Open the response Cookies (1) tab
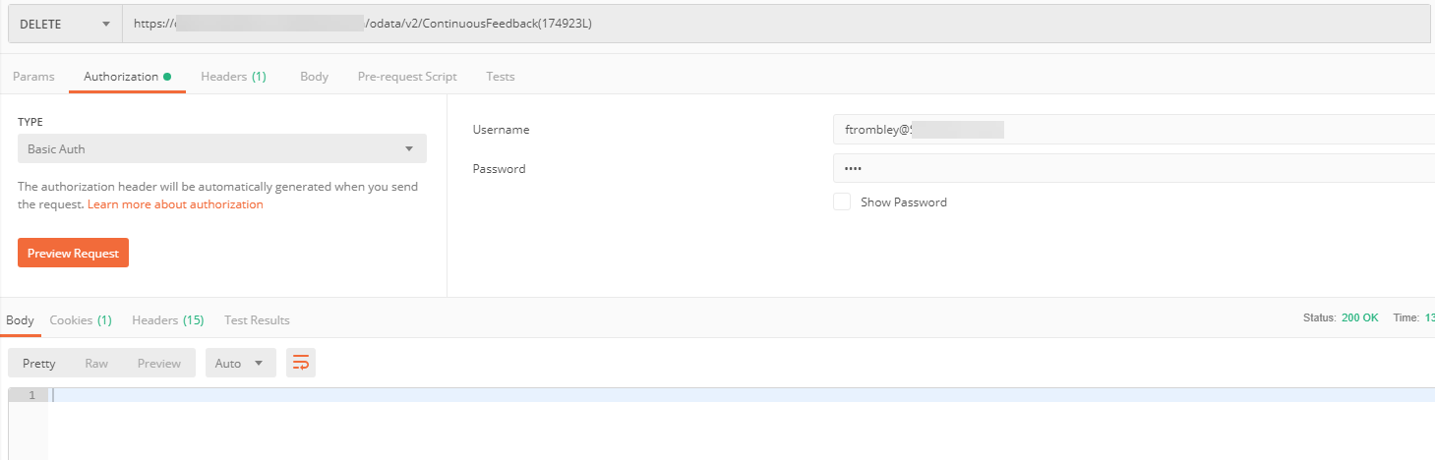 tap(81, 319)
